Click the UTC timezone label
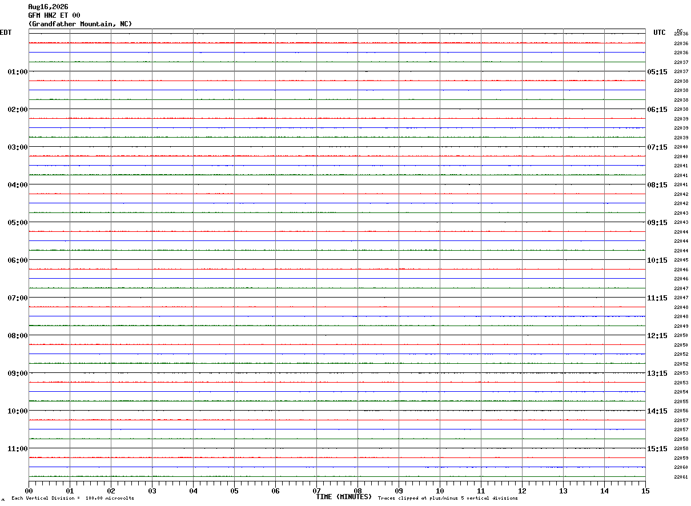Viewport: 691px width, 506px height. pos(660,33)
